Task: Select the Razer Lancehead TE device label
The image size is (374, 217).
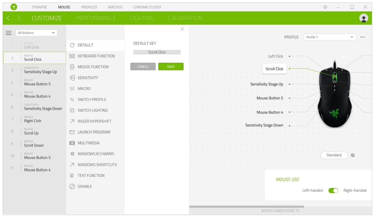Action: [280, 211]
